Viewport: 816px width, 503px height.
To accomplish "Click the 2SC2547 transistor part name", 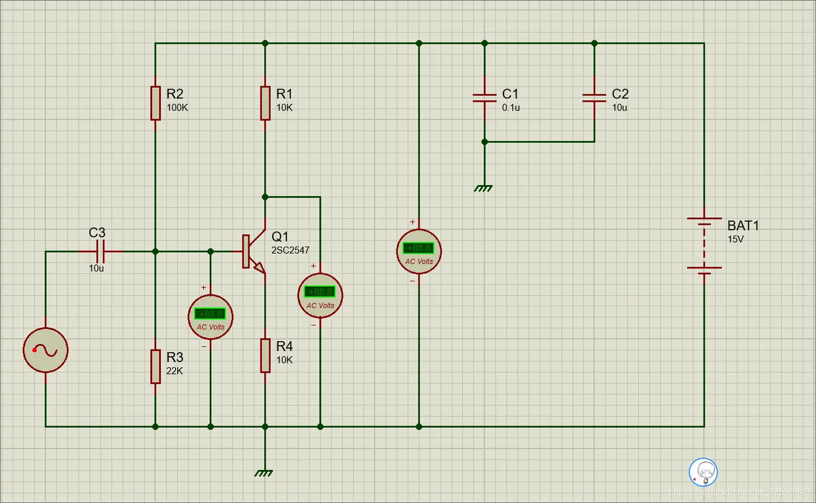I will pyautogui.click(x=290, y=250).
